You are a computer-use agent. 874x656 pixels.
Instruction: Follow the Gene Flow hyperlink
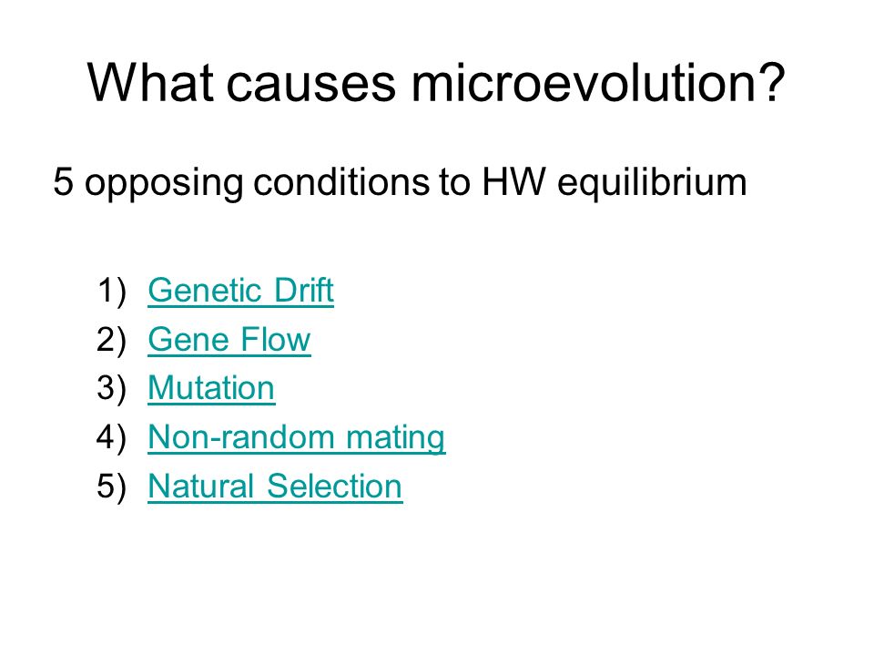(x=229, y=340)
